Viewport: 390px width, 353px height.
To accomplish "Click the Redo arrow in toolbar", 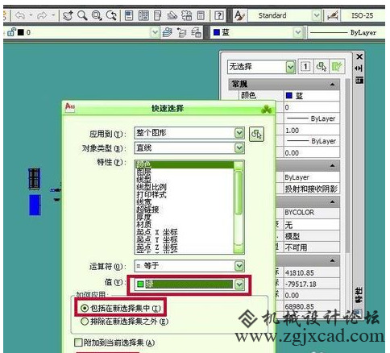I will pos(42,15).
